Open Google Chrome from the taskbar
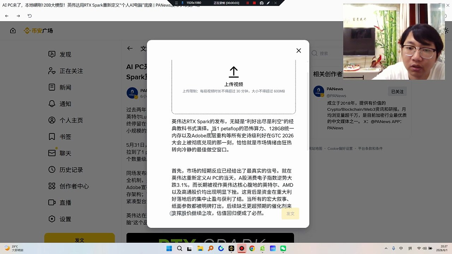This screenshot has width=452, height=254. pyautogui.click(x=252, y=248)
